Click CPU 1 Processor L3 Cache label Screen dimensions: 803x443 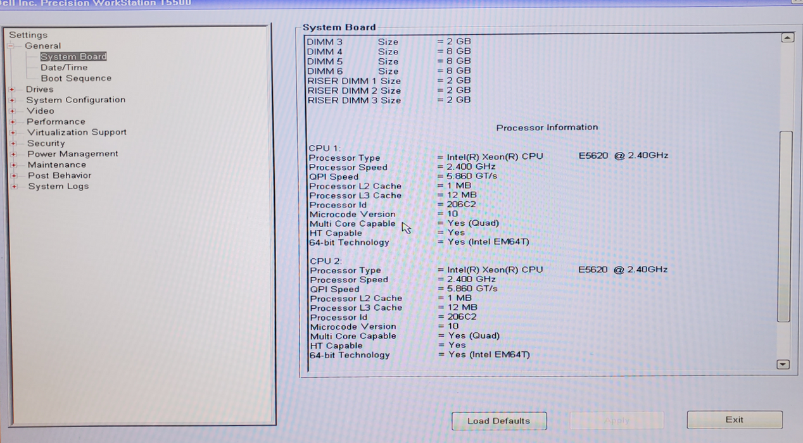(355, 196)
